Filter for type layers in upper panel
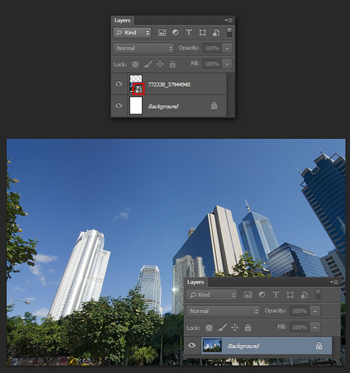 pos(189,33)
